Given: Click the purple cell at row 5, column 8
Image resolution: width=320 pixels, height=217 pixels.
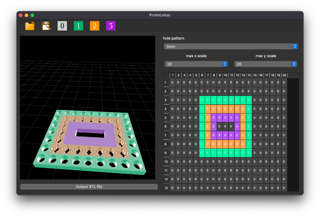Looking at the screenshot, I should coord(214,118).
